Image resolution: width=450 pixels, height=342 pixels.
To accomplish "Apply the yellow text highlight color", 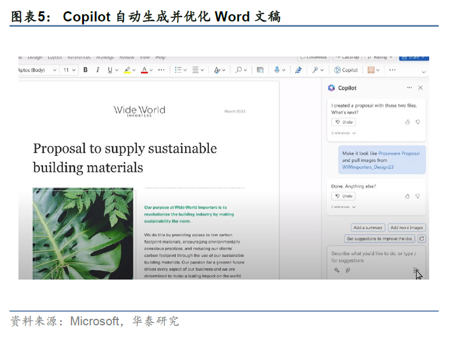I will click(x=127, y=70).
